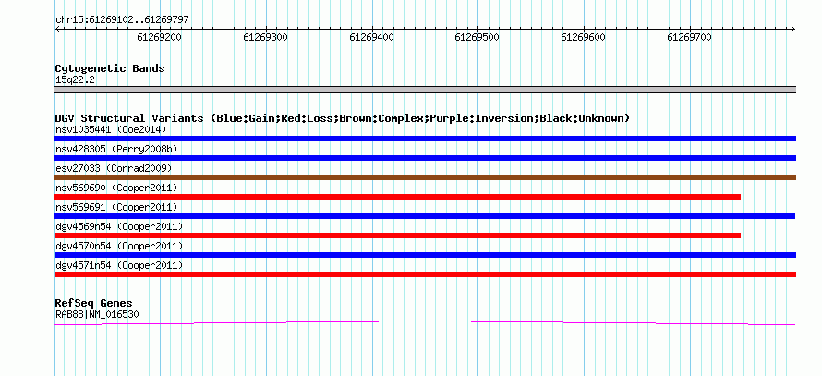This screenshot has height=376, width=822.
Task: Click ruler position 61269700
Action: click(x=689, y=37)
